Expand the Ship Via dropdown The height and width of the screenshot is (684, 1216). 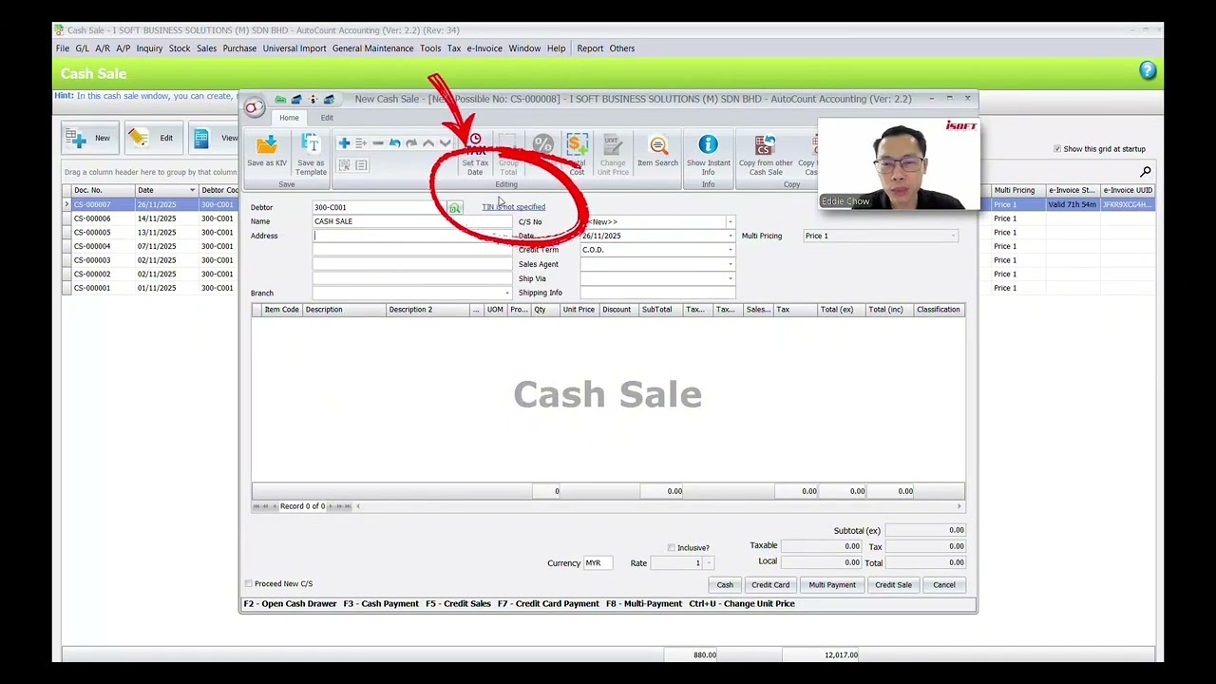730,278
